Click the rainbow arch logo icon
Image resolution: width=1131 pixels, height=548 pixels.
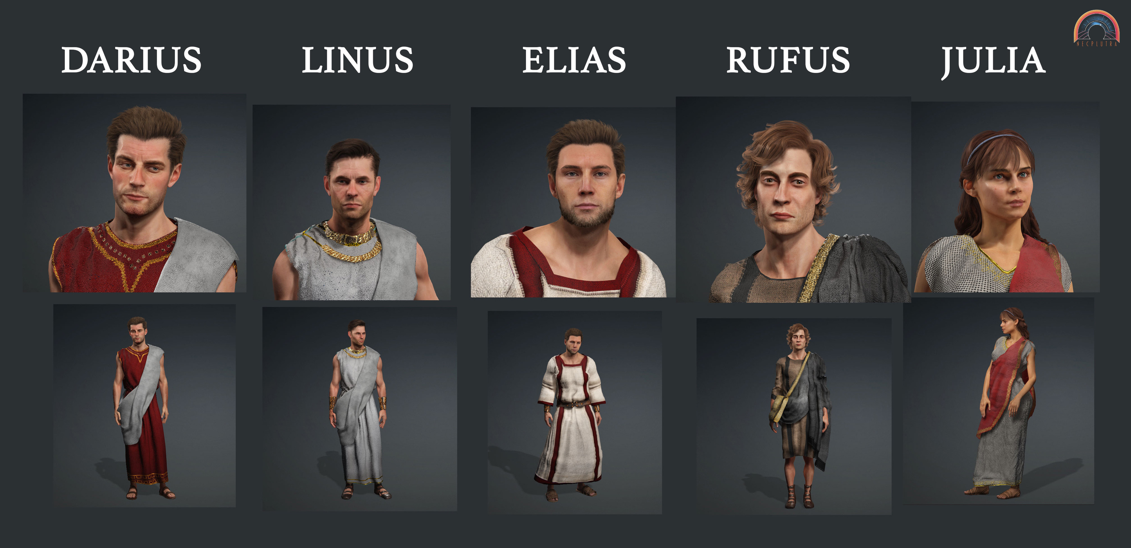tap(1096, 28)
